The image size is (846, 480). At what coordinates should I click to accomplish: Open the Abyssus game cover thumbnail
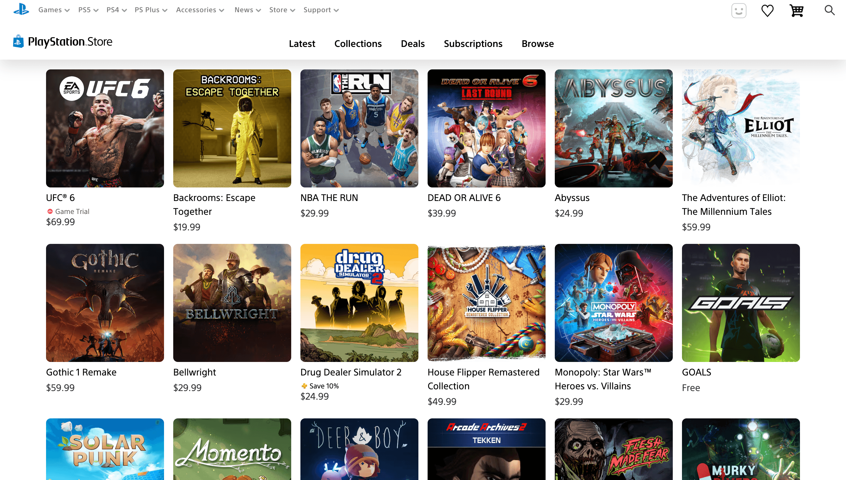(x=613, y=128)
